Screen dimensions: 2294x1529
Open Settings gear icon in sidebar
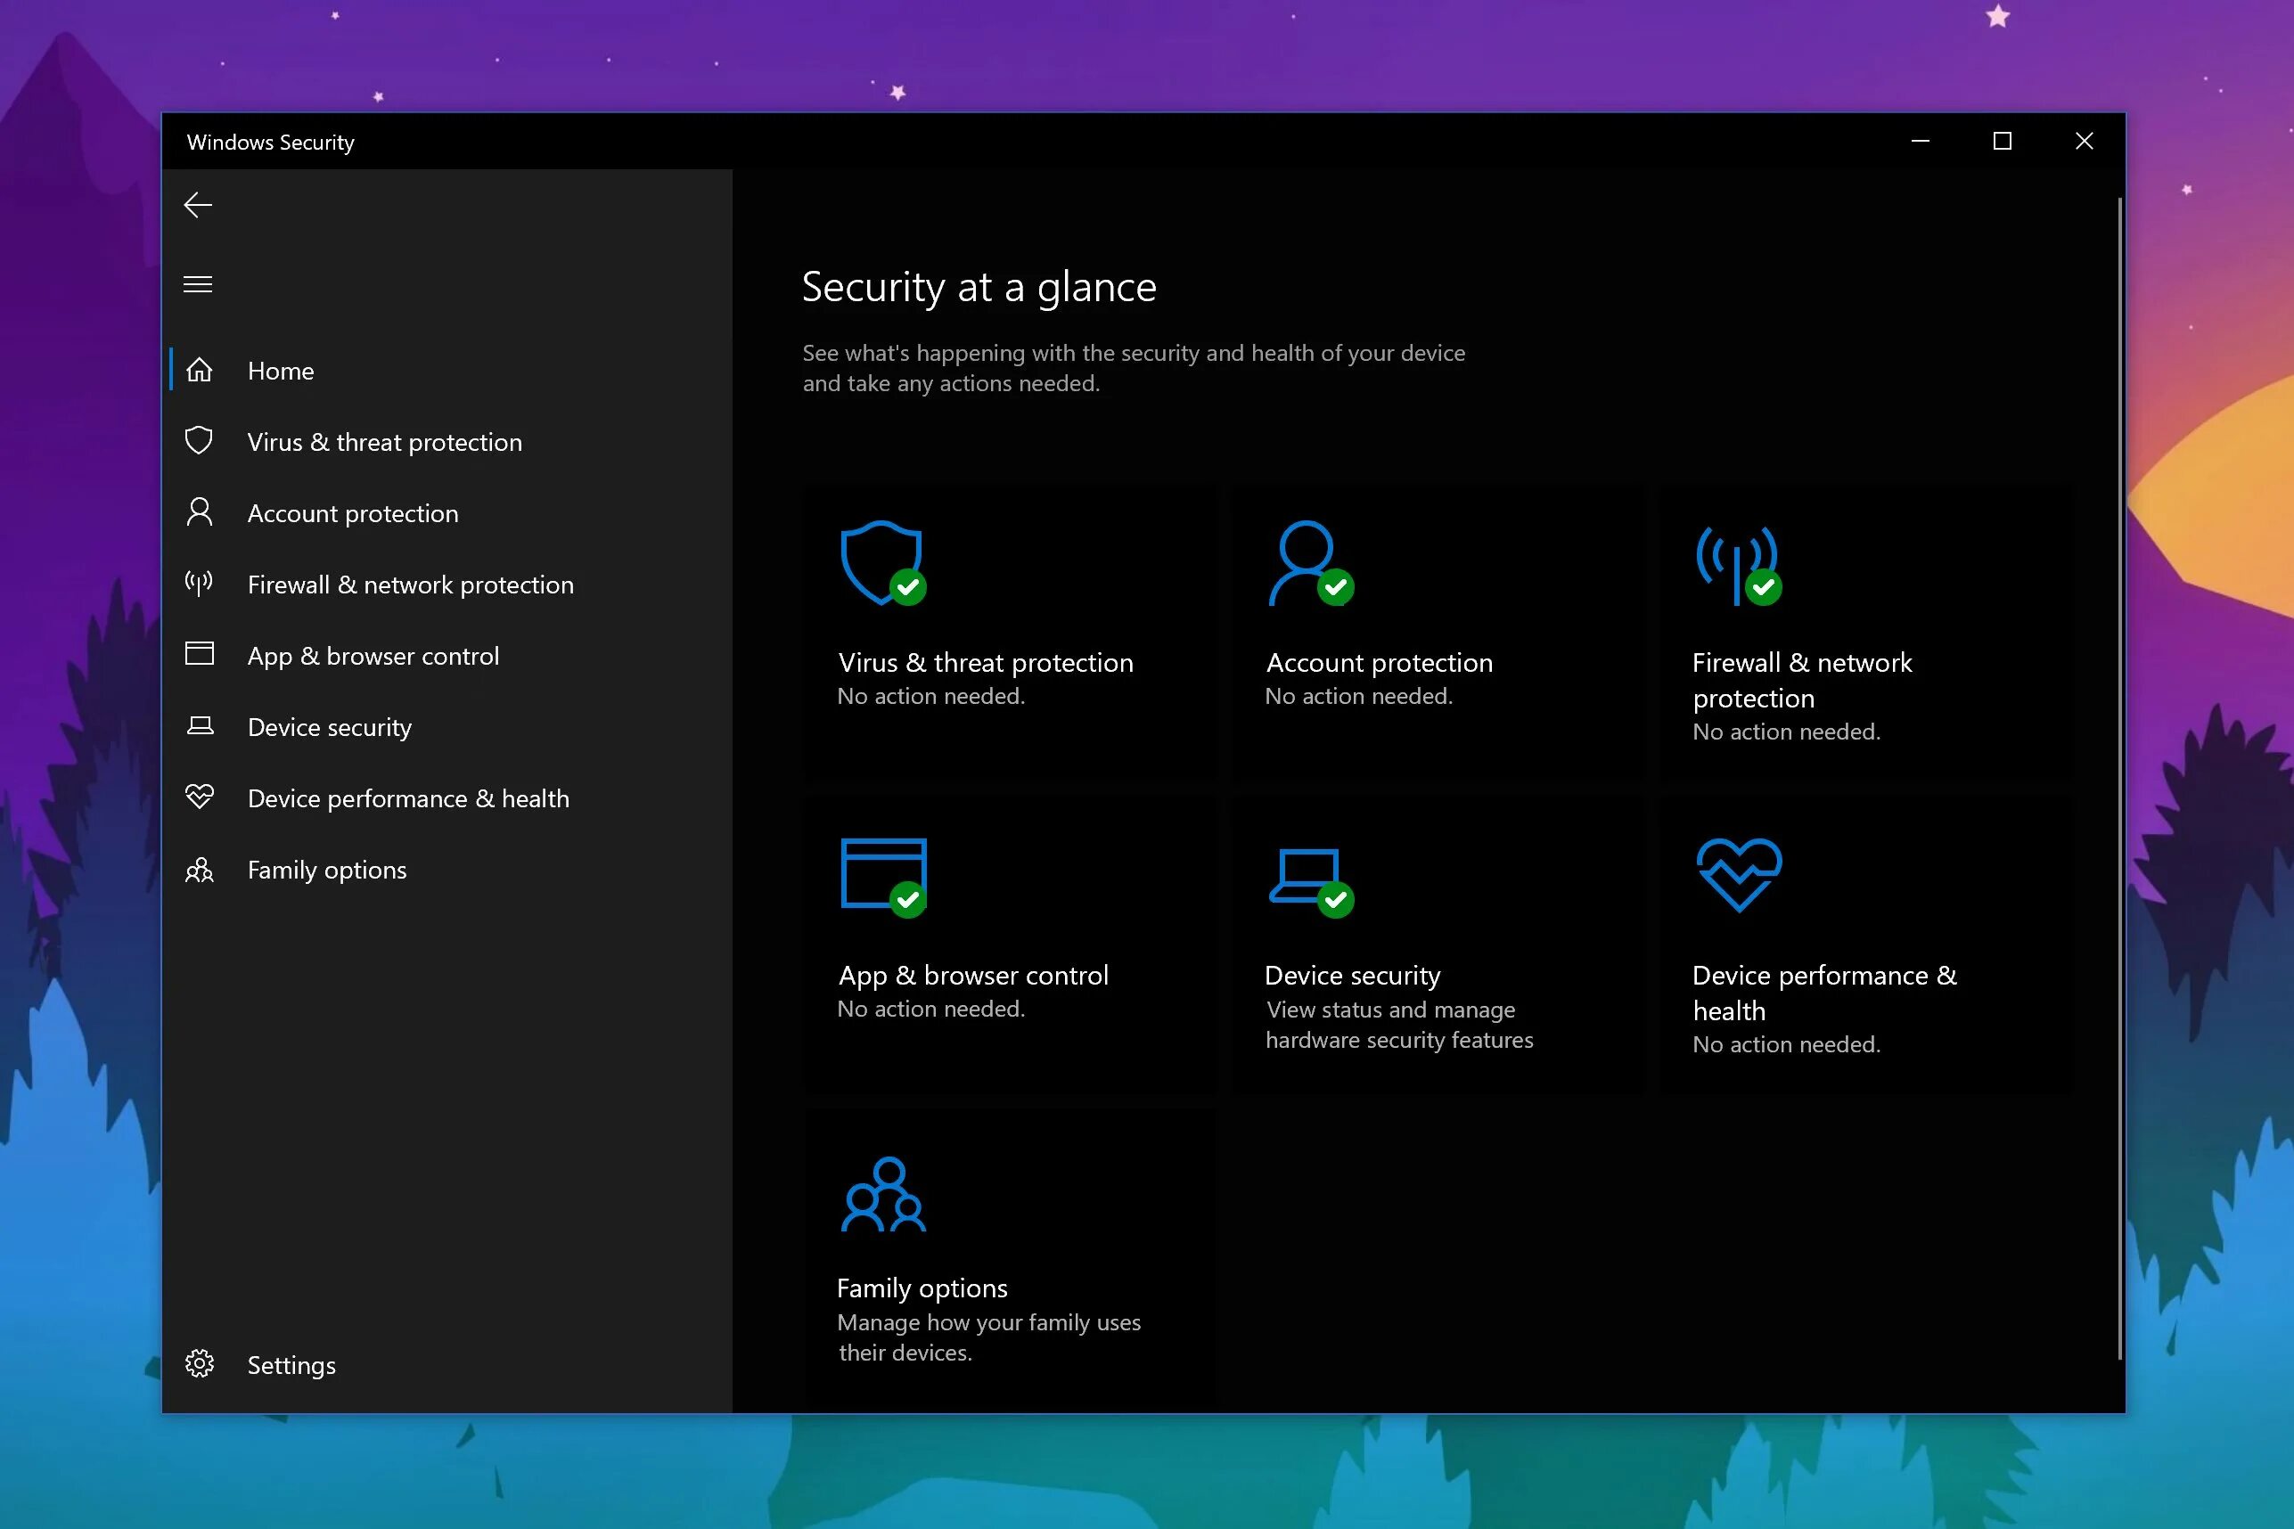point(200,1363)
